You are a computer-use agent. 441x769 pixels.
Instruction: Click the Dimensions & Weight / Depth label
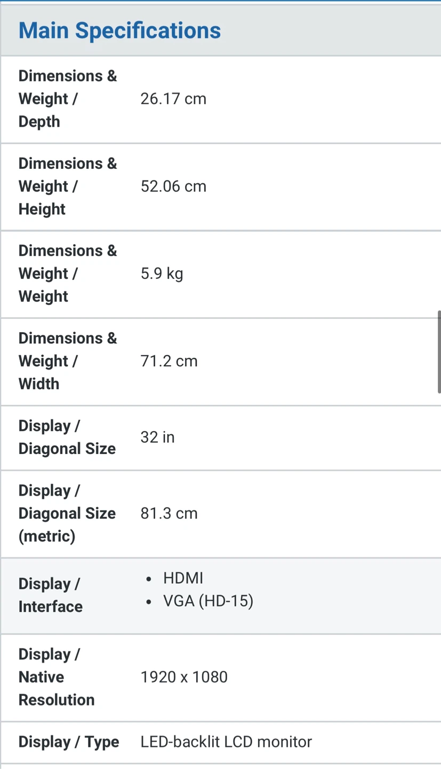click(x=68, y=99)
